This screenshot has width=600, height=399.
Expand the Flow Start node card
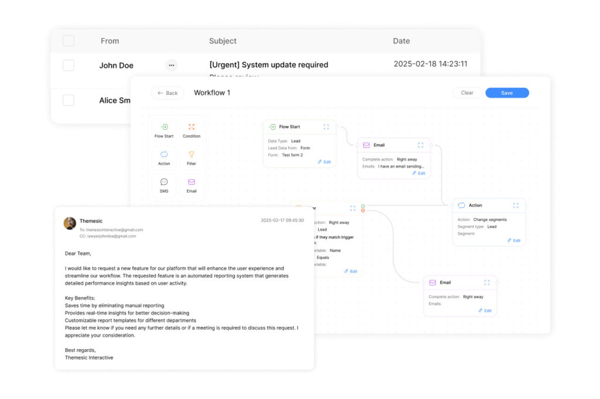pyautogui.click(x=326, y=127)
